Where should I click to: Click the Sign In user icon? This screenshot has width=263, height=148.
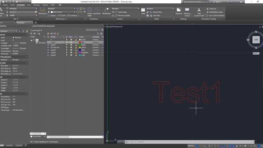click(214, 2)
